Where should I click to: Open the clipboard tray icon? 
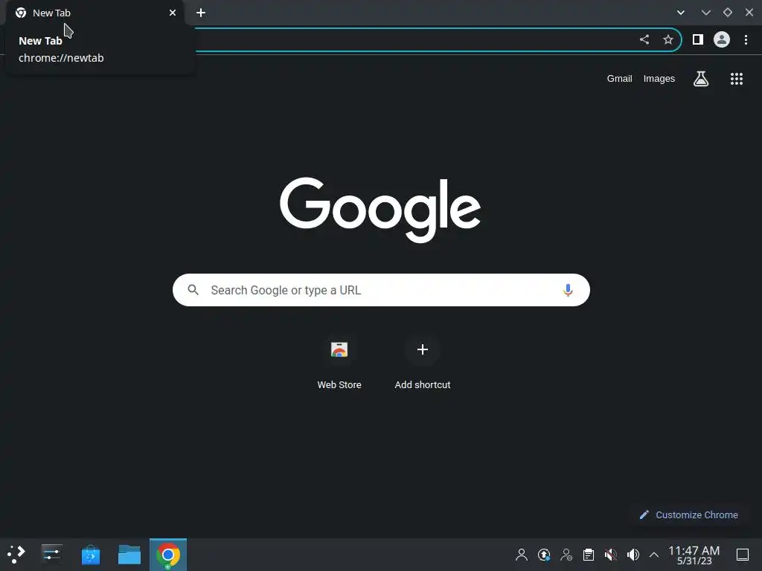coord(589,555)
